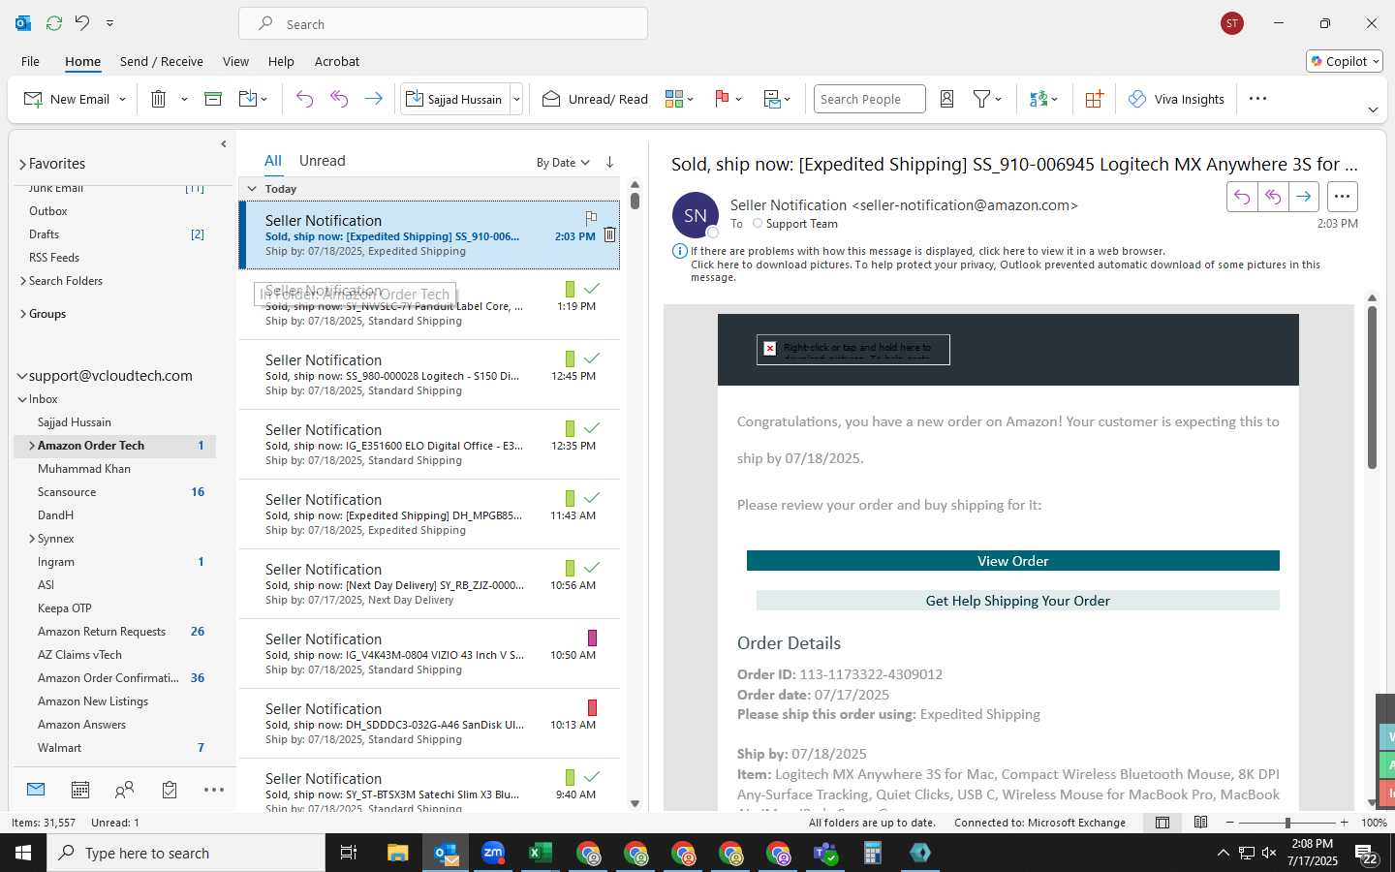The image size is (1395, 872).
Task: Open the Sajjad Hussain quick step dropdown
Action: [516, 99]
